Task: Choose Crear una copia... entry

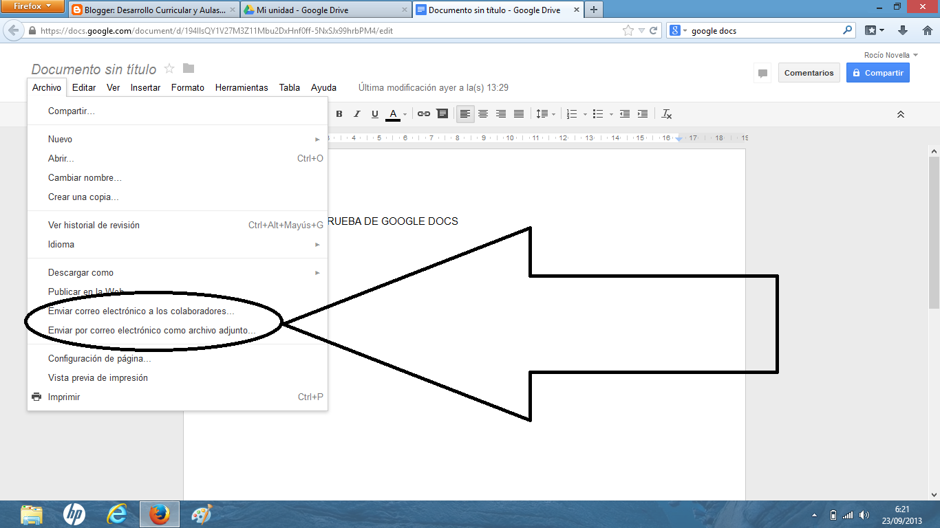Action: 178,197
